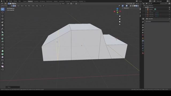Enable solid viewport shading

click(135, 6)
